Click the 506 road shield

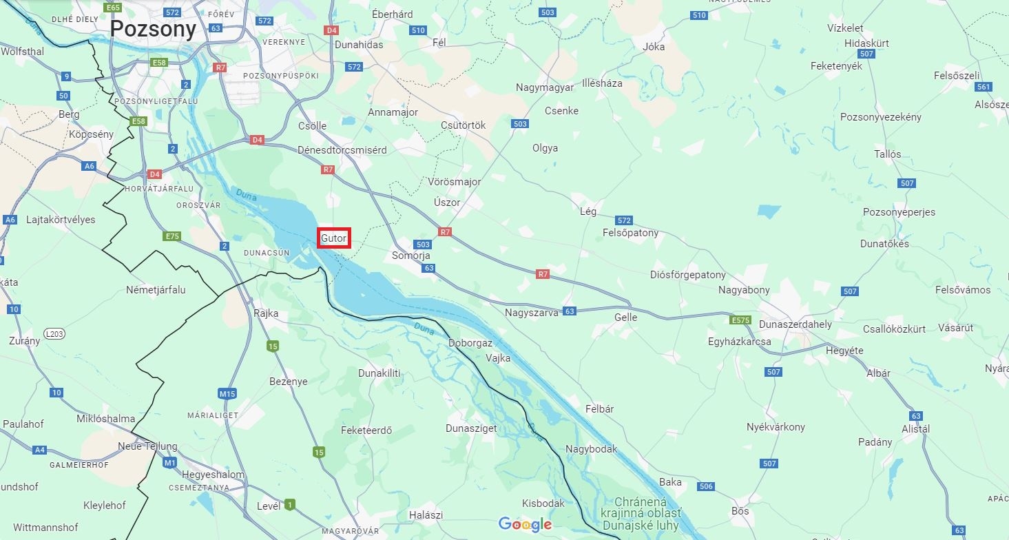[706, 486]
